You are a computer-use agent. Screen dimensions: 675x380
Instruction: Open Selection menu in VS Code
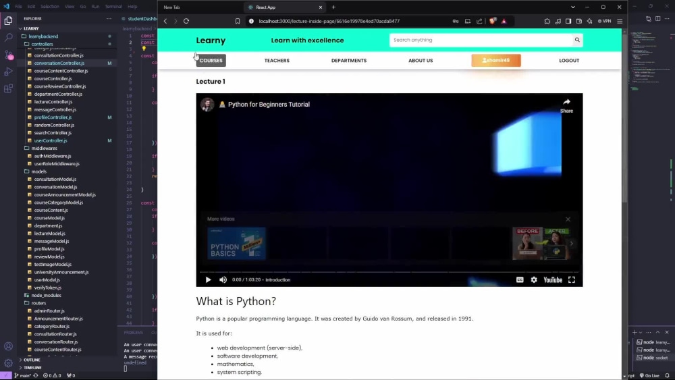tap(50, 7)
